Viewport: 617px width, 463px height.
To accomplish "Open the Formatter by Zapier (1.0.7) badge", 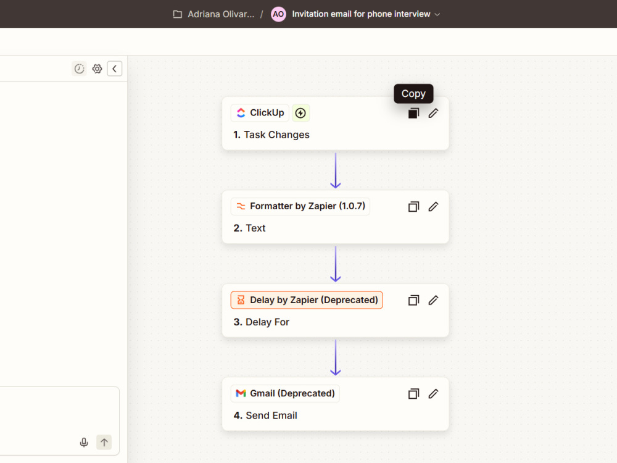I will tap(300, 206).
